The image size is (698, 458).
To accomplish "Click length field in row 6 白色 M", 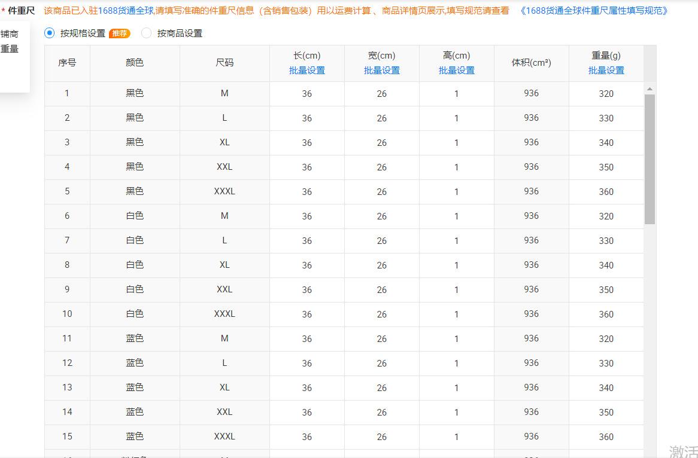I will point(306,216).
